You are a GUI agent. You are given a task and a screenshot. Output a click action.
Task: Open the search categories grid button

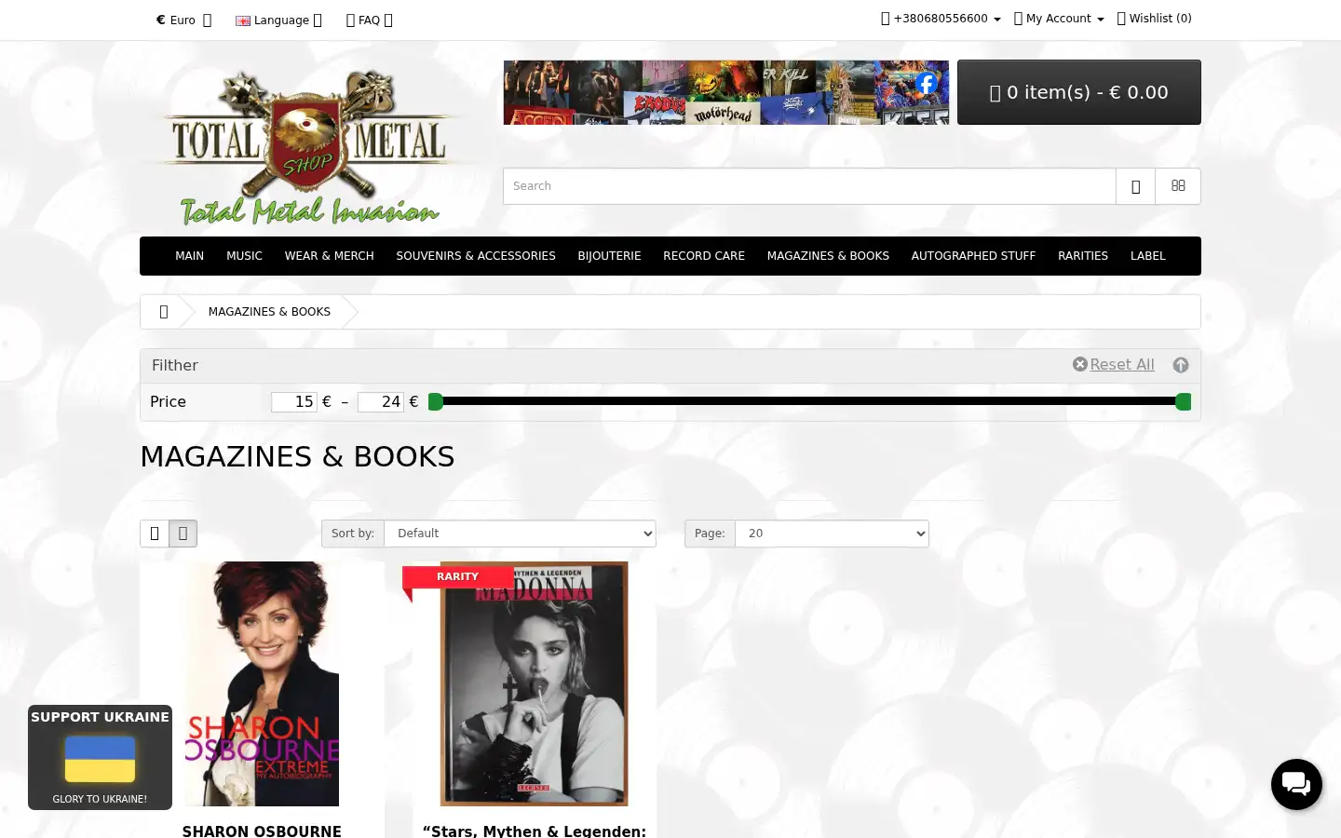(x=1178, y=186)
